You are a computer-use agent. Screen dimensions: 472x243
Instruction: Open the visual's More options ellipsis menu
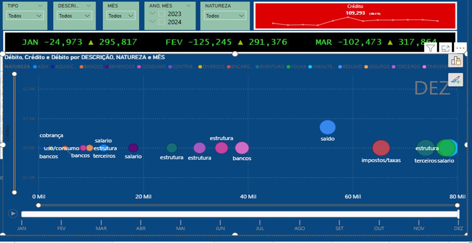tap(460, 48)
